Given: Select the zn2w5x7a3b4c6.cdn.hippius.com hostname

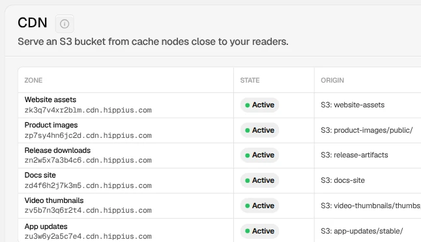Looking at the screenshot, I should 88,160.
